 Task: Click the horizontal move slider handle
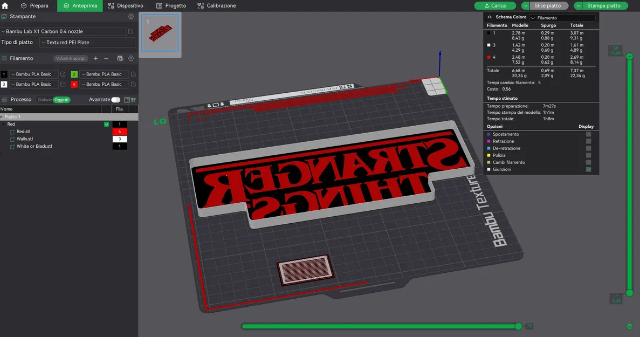coord(518,326)
